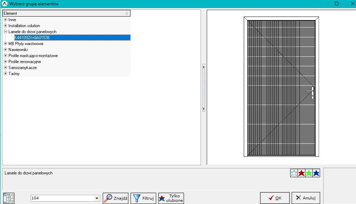356x204 pixels.
Task: Click the red star favorite icon
Action: (x=301, y=173)
